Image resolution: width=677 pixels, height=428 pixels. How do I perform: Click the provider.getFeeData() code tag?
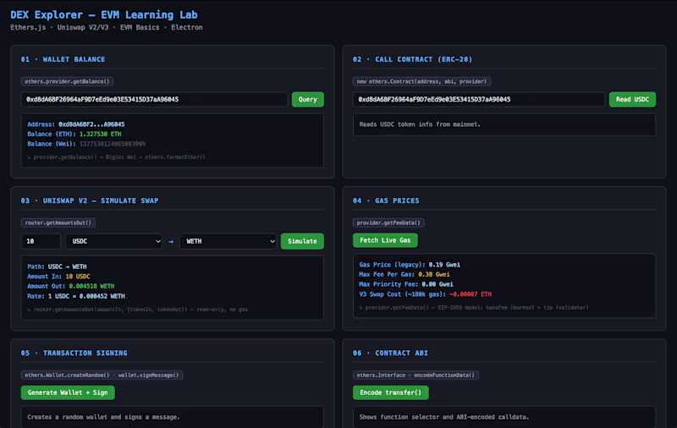[388, 222]
